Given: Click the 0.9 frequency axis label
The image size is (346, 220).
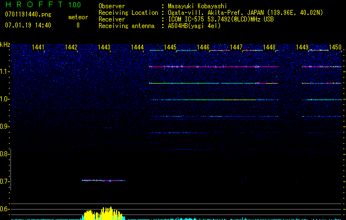Looking at the screenshot, I should [4, 127].
